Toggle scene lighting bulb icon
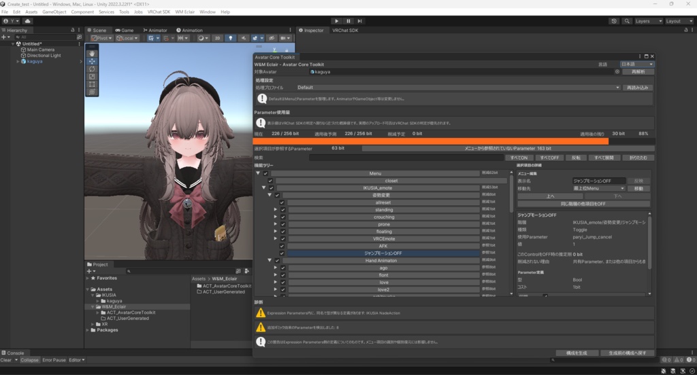Viewport: 697px width, 375px height. [230, 38]
